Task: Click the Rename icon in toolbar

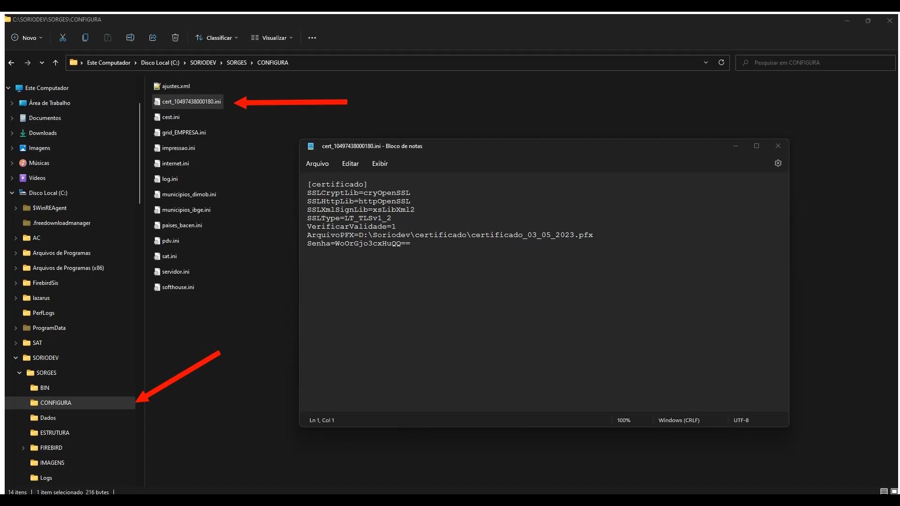Action: pyautogui.click(x=130, y=37)
